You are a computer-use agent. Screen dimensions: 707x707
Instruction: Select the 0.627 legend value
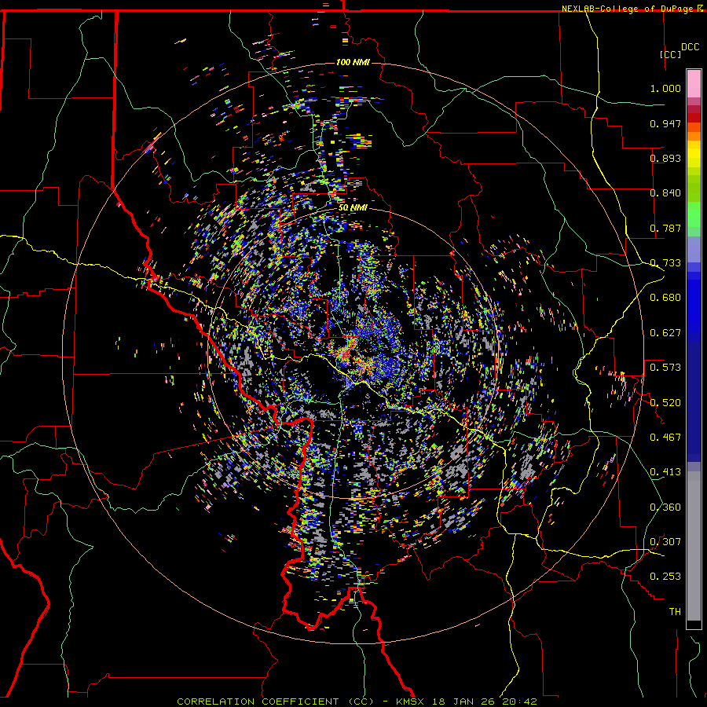click(x=665, y=333)
